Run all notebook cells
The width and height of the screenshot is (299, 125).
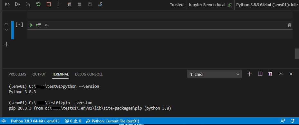point(7,4)
